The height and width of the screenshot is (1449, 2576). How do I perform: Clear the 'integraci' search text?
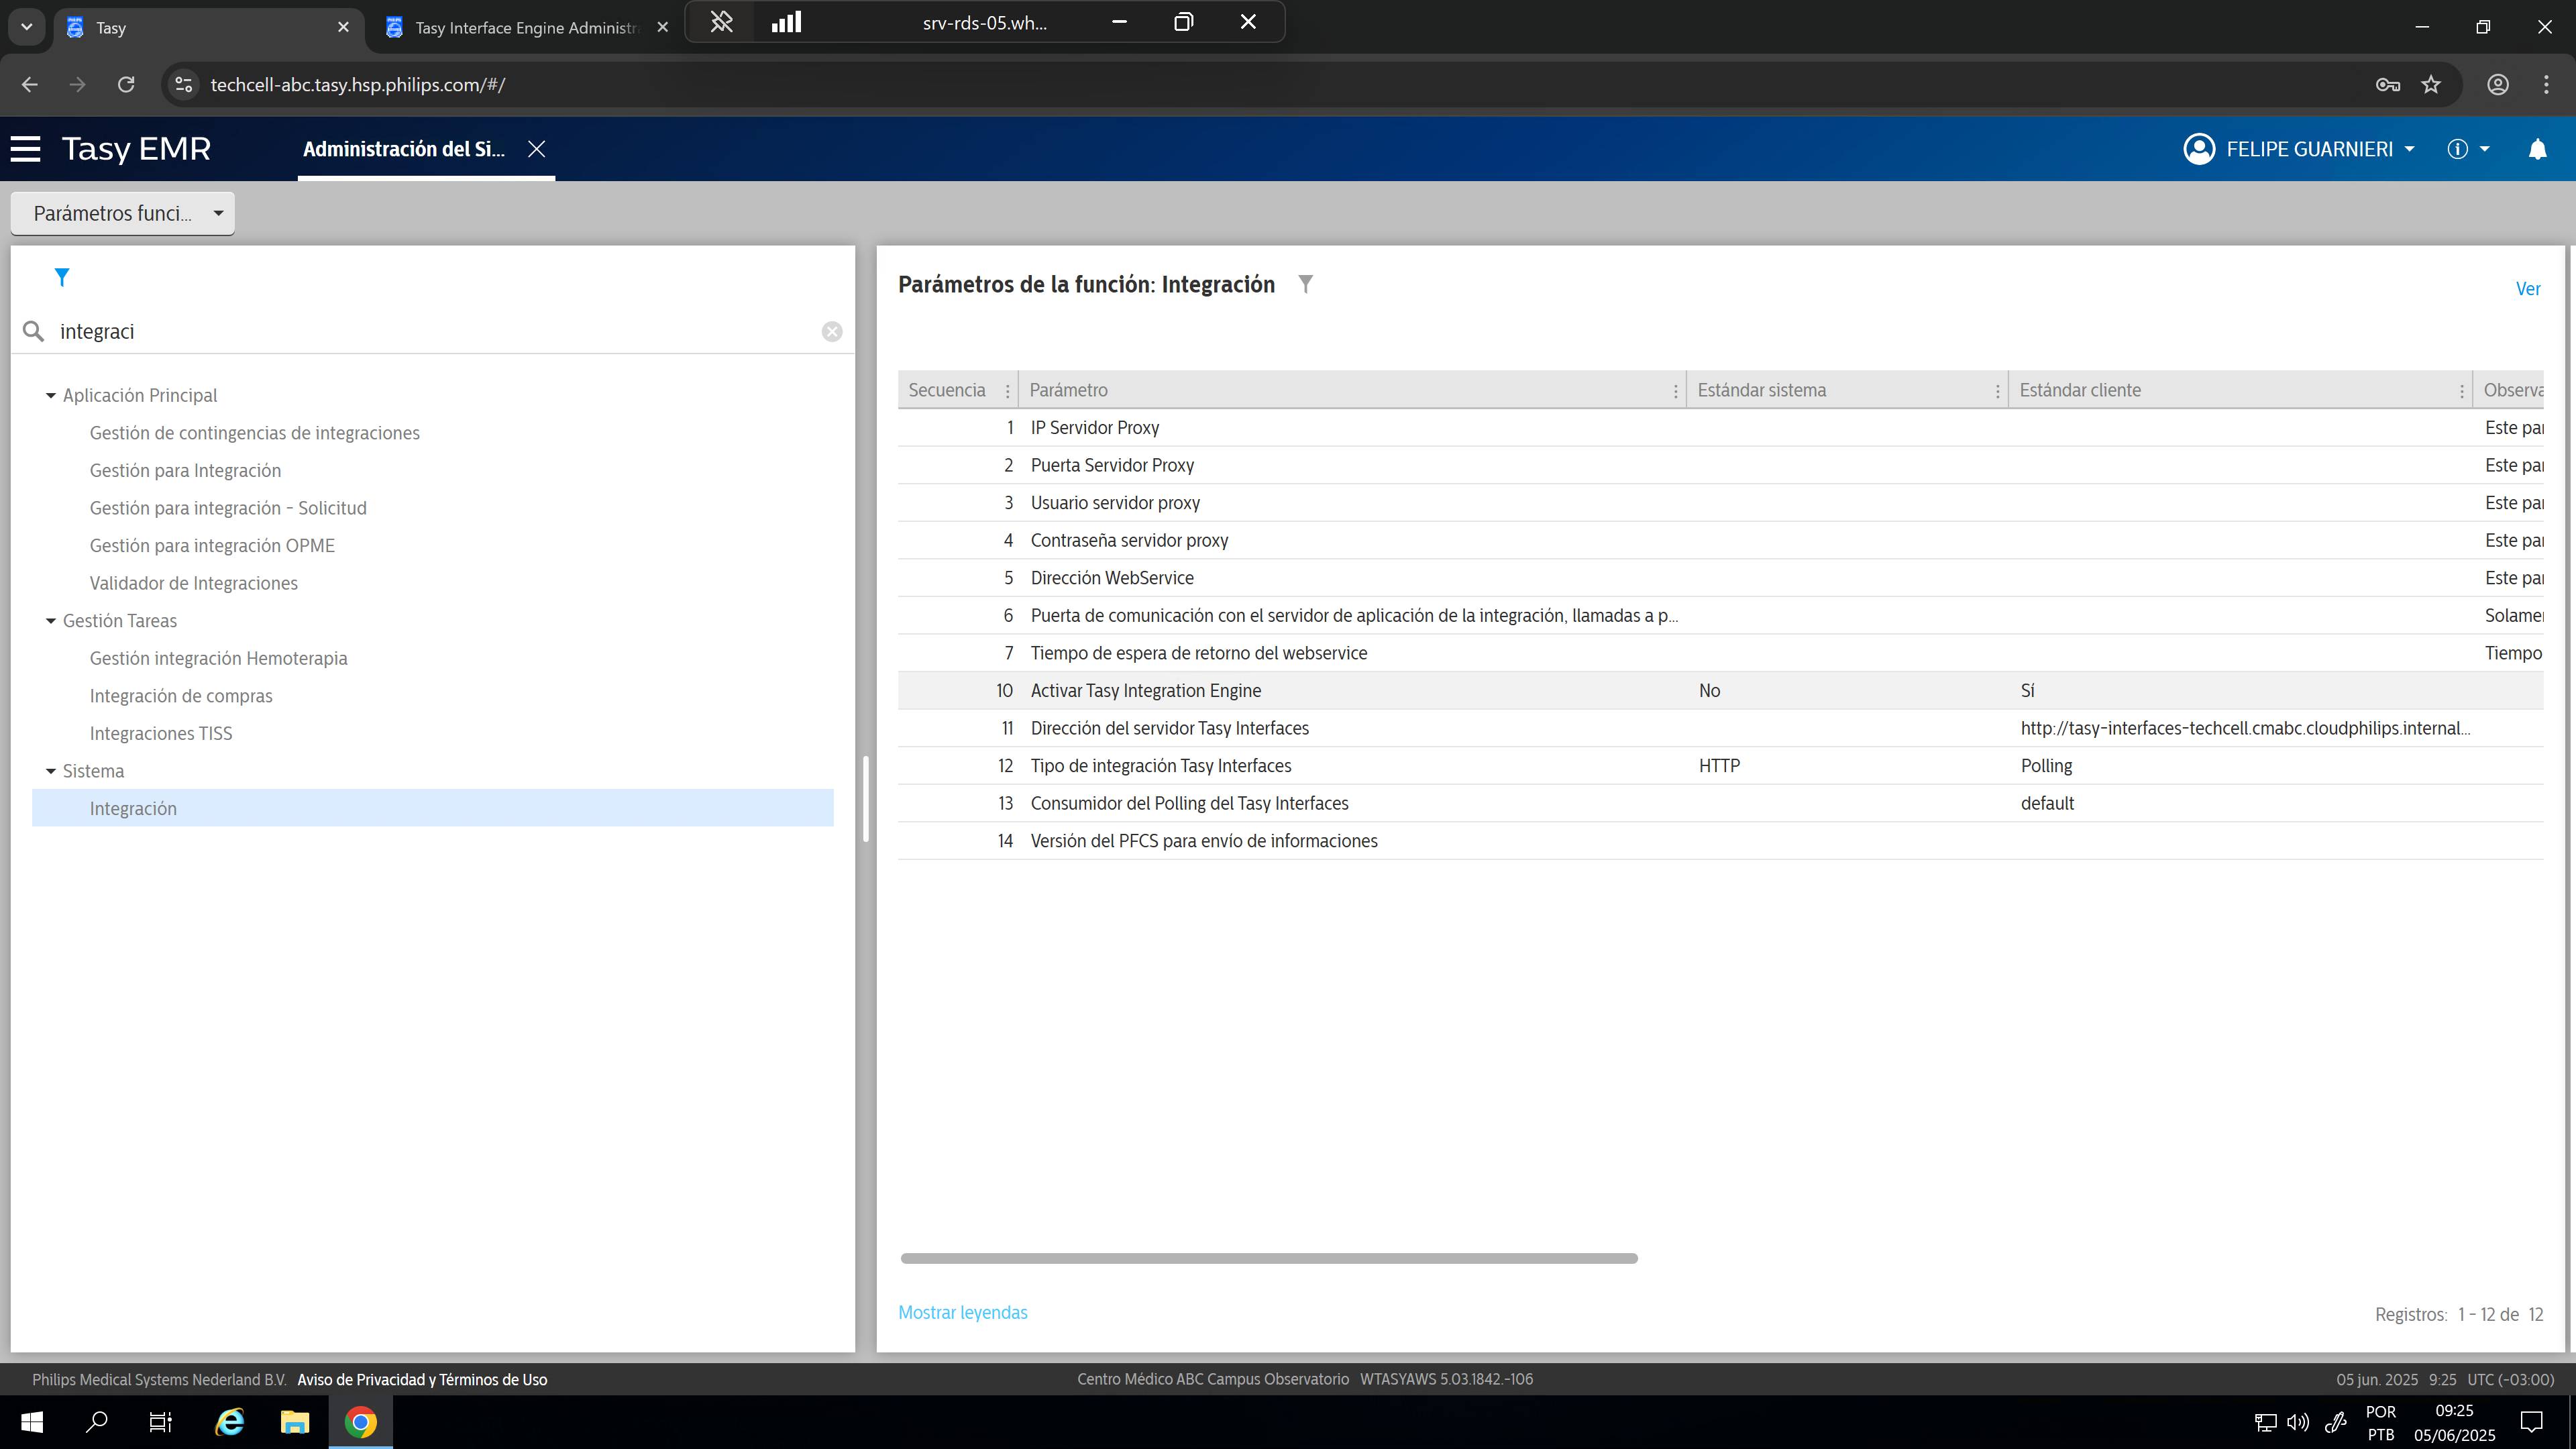point(832,332)
